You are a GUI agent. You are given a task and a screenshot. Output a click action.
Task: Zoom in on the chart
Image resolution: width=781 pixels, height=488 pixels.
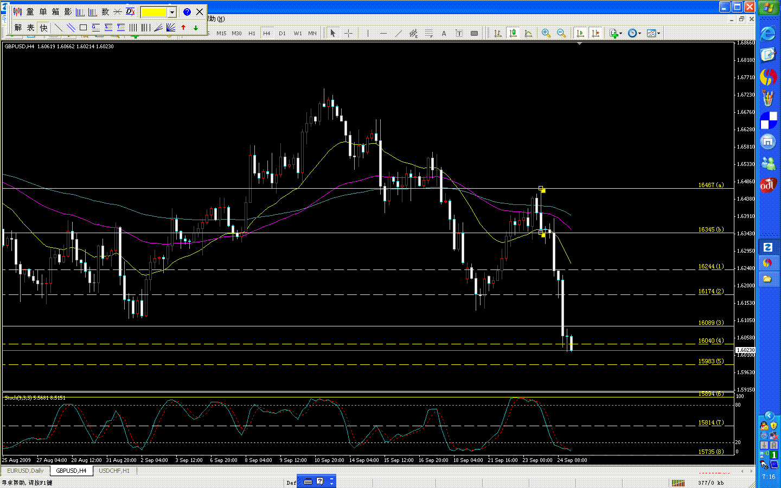coord(546,34)
